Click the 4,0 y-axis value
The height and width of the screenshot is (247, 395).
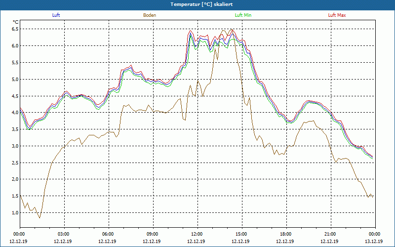[15, 113]
